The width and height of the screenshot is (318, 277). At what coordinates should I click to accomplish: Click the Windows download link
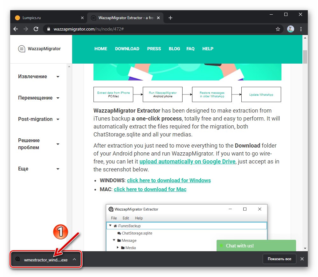click(169, 180)
